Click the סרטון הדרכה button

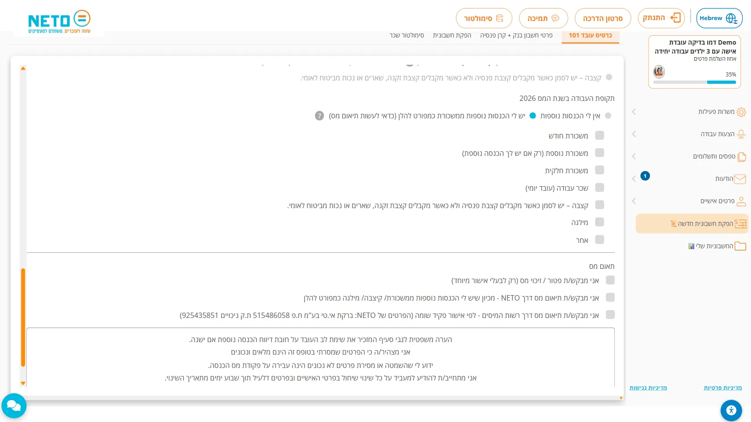(x=603, y=18)
